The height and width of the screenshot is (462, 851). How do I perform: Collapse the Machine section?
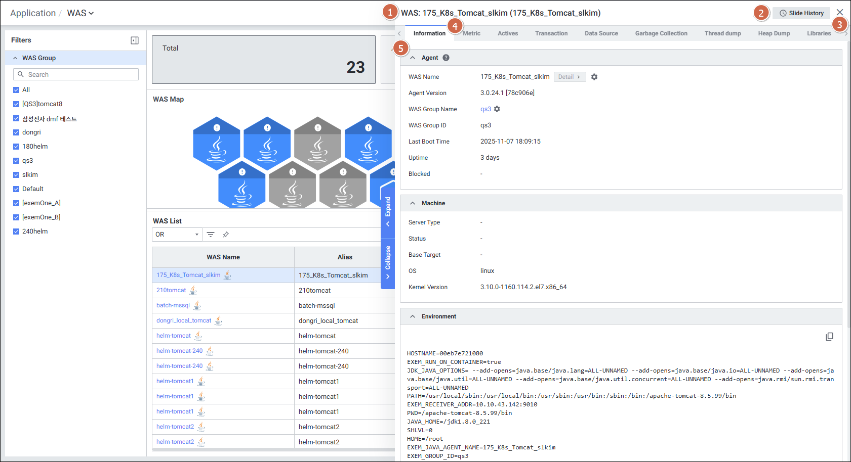click(x=413, y=203)
